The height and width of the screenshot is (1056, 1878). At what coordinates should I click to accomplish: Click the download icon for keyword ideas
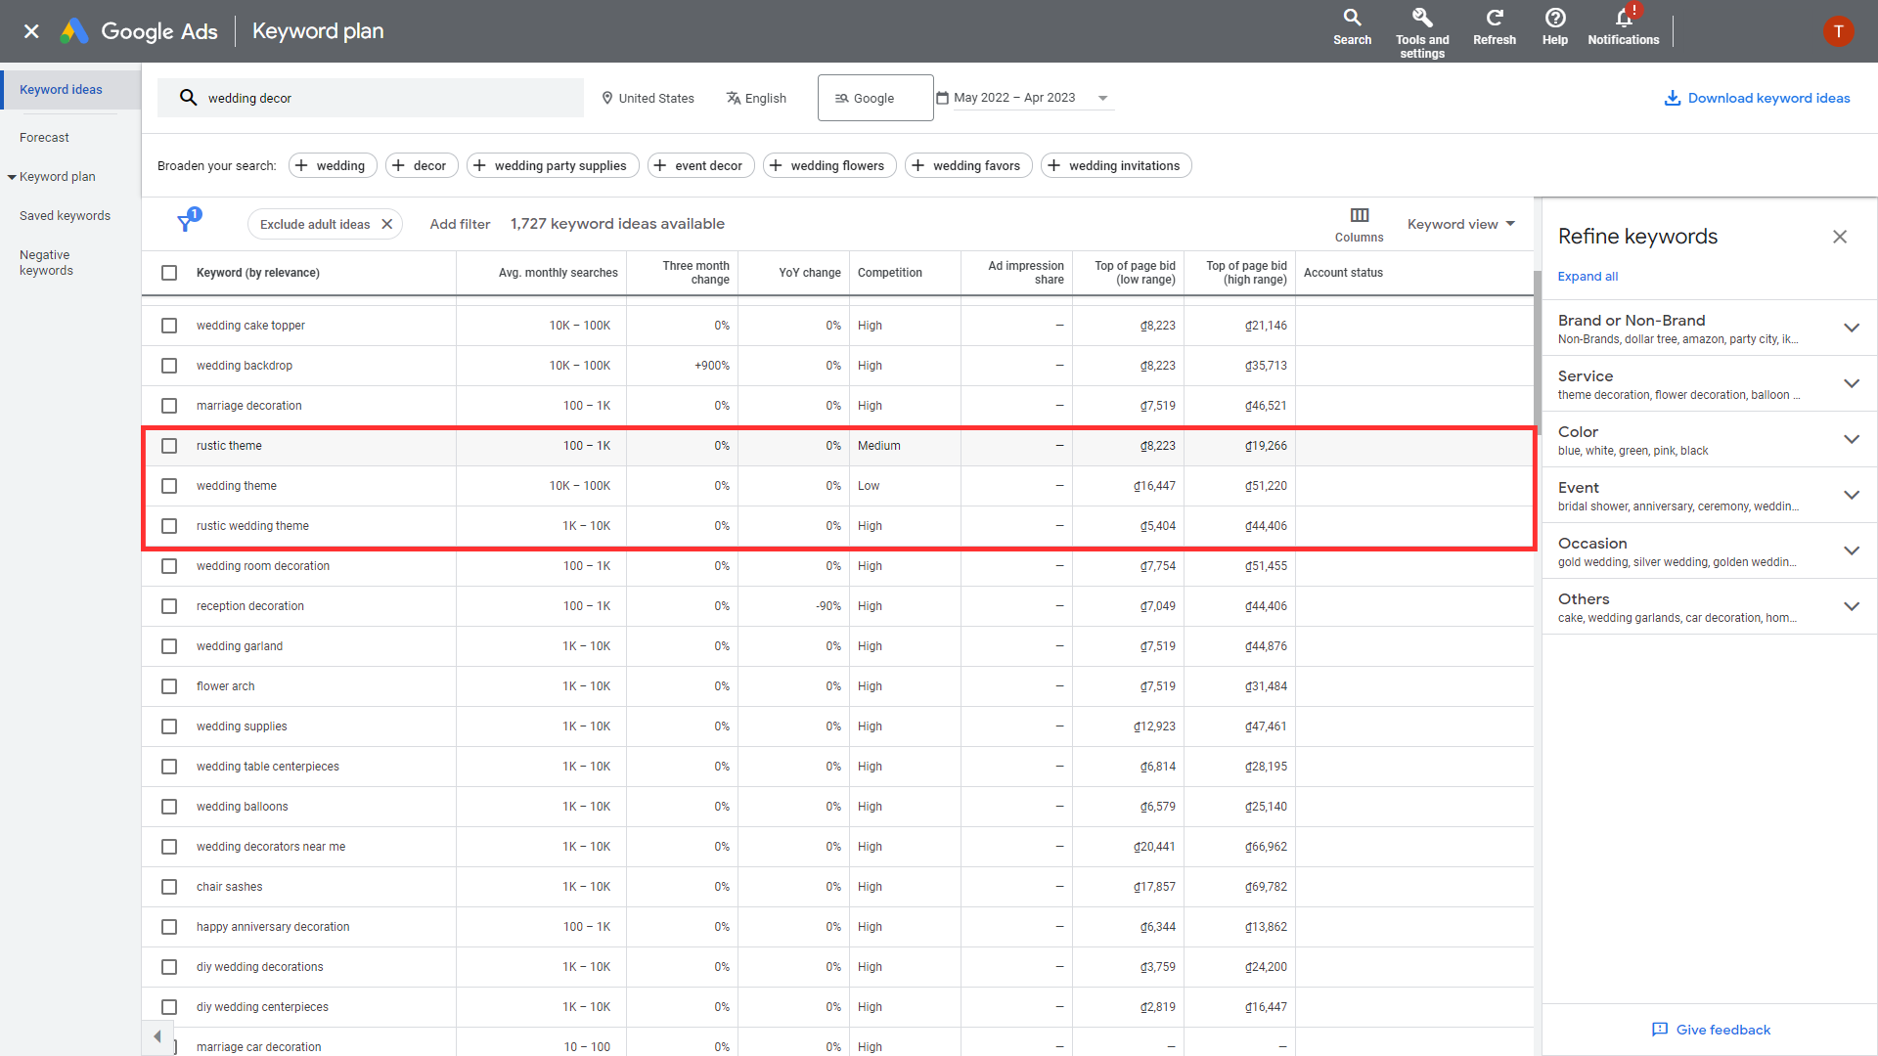pos(1673,98)
